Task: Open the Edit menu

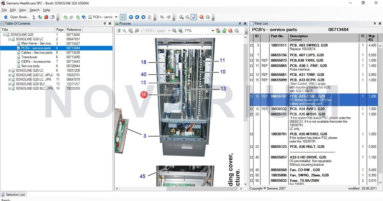Action: click(x=13, y=10)
